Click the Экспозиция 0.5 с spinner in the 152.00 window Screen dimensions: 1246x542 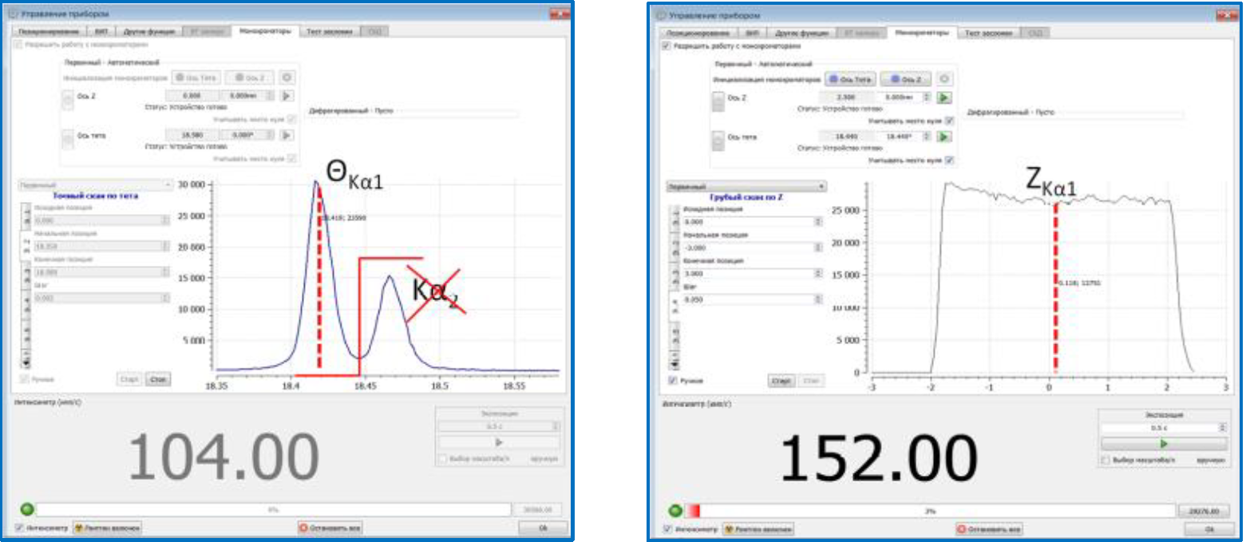[1162, 428]
